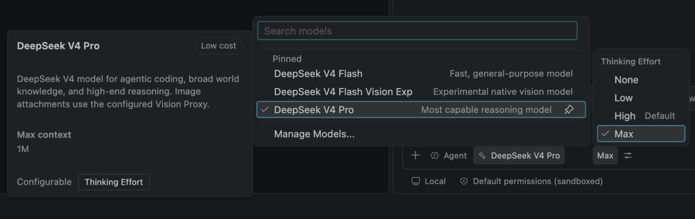Click the 1M context value

(x=23, y=149)
